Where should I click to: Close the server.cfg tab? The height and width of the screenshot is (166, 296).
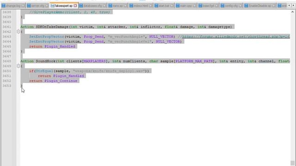click(47, 6)
